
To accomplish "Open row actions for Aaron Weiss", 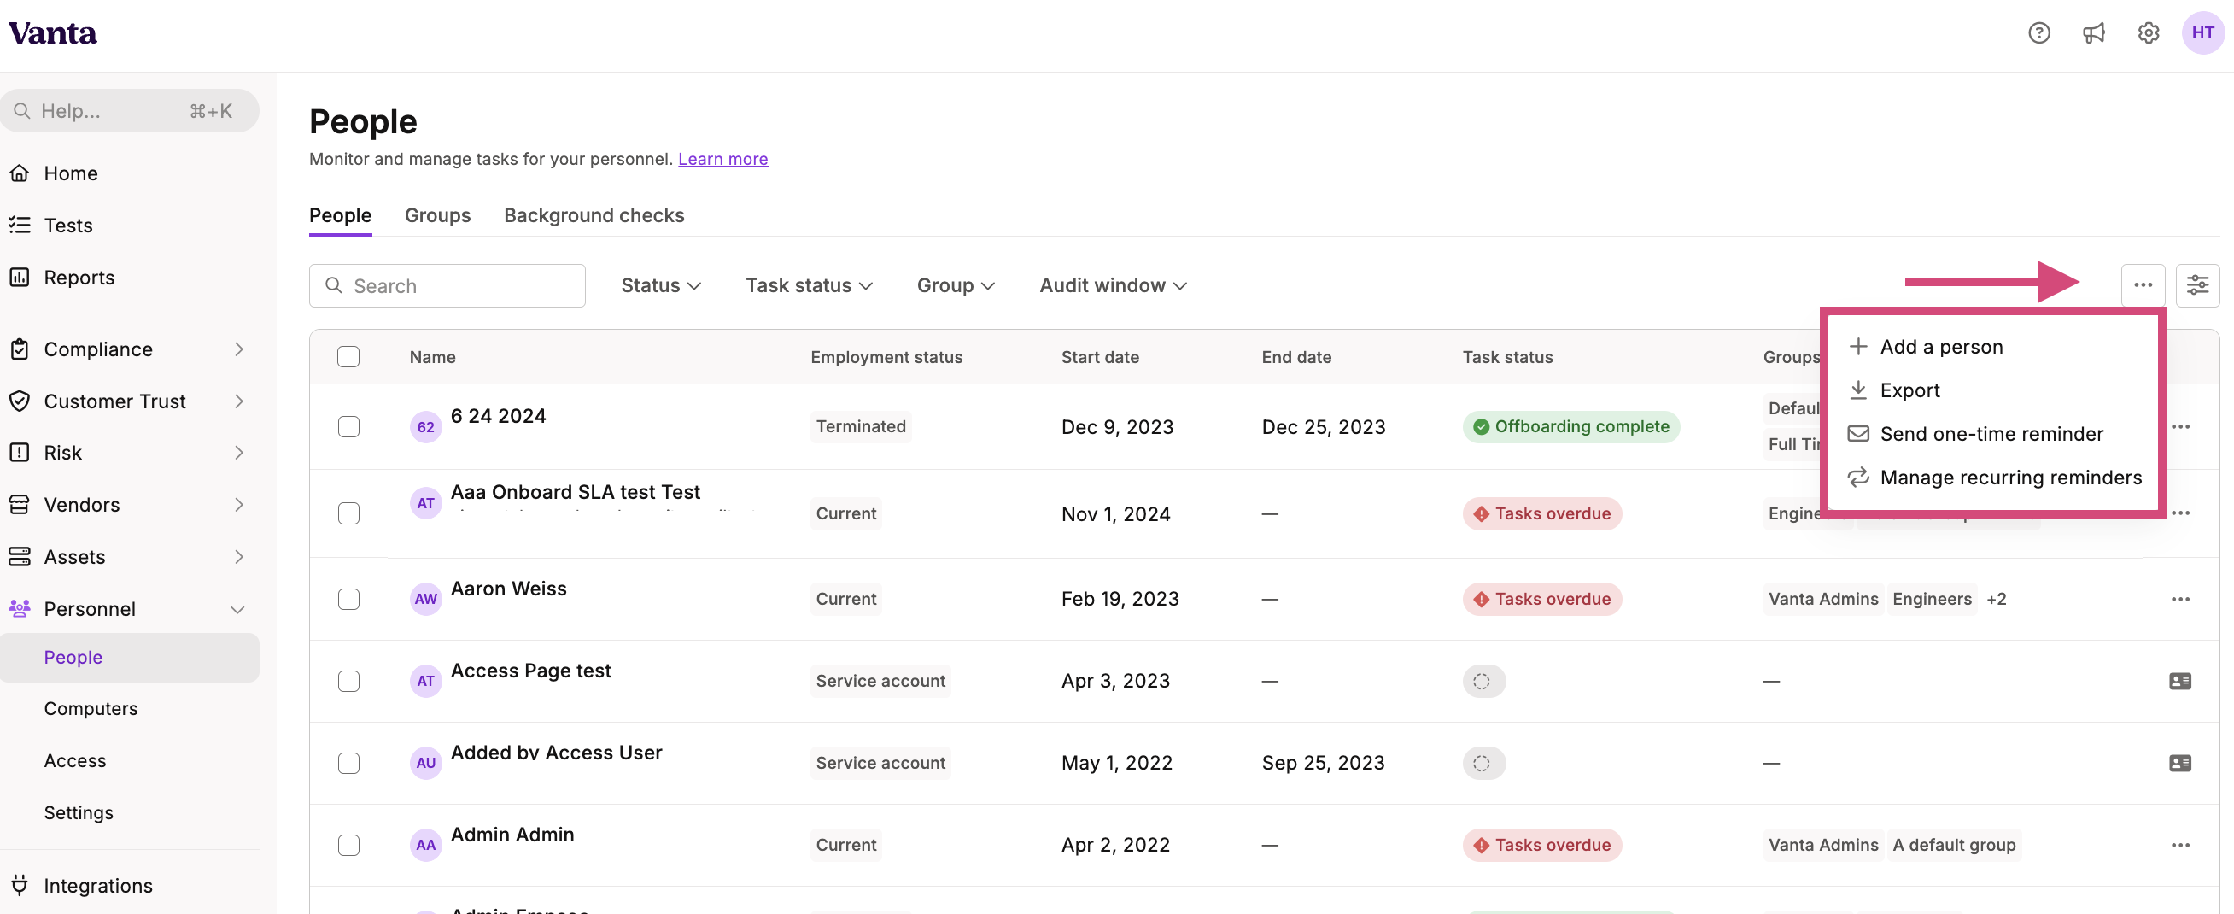I will coord(2180,599).
